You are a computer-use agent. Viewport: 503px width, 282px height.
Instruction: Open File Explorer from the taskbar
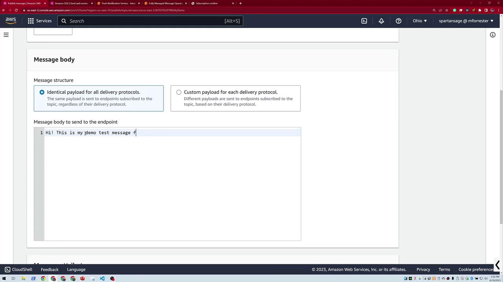click(23, 278)
